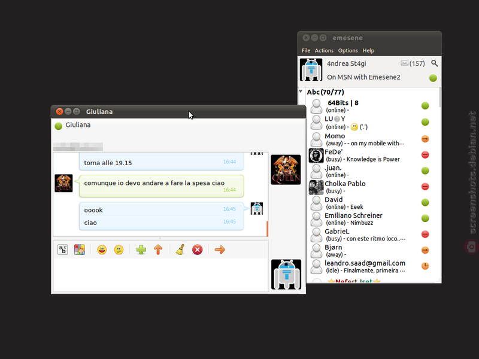This screenshot has width=479, height=359.
Task: Open the green status indicator next to personal message
Action: (433, 78)
